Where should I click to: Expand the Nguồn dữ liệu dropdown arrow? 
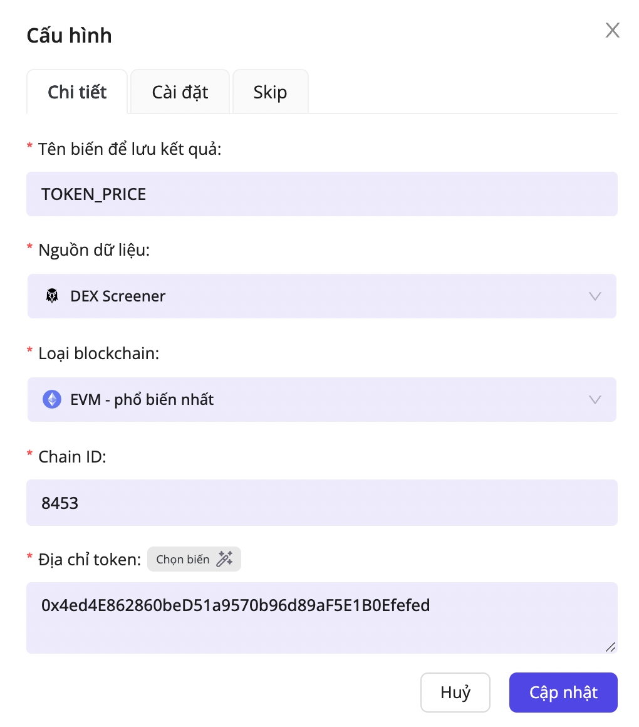pos(595,296)
